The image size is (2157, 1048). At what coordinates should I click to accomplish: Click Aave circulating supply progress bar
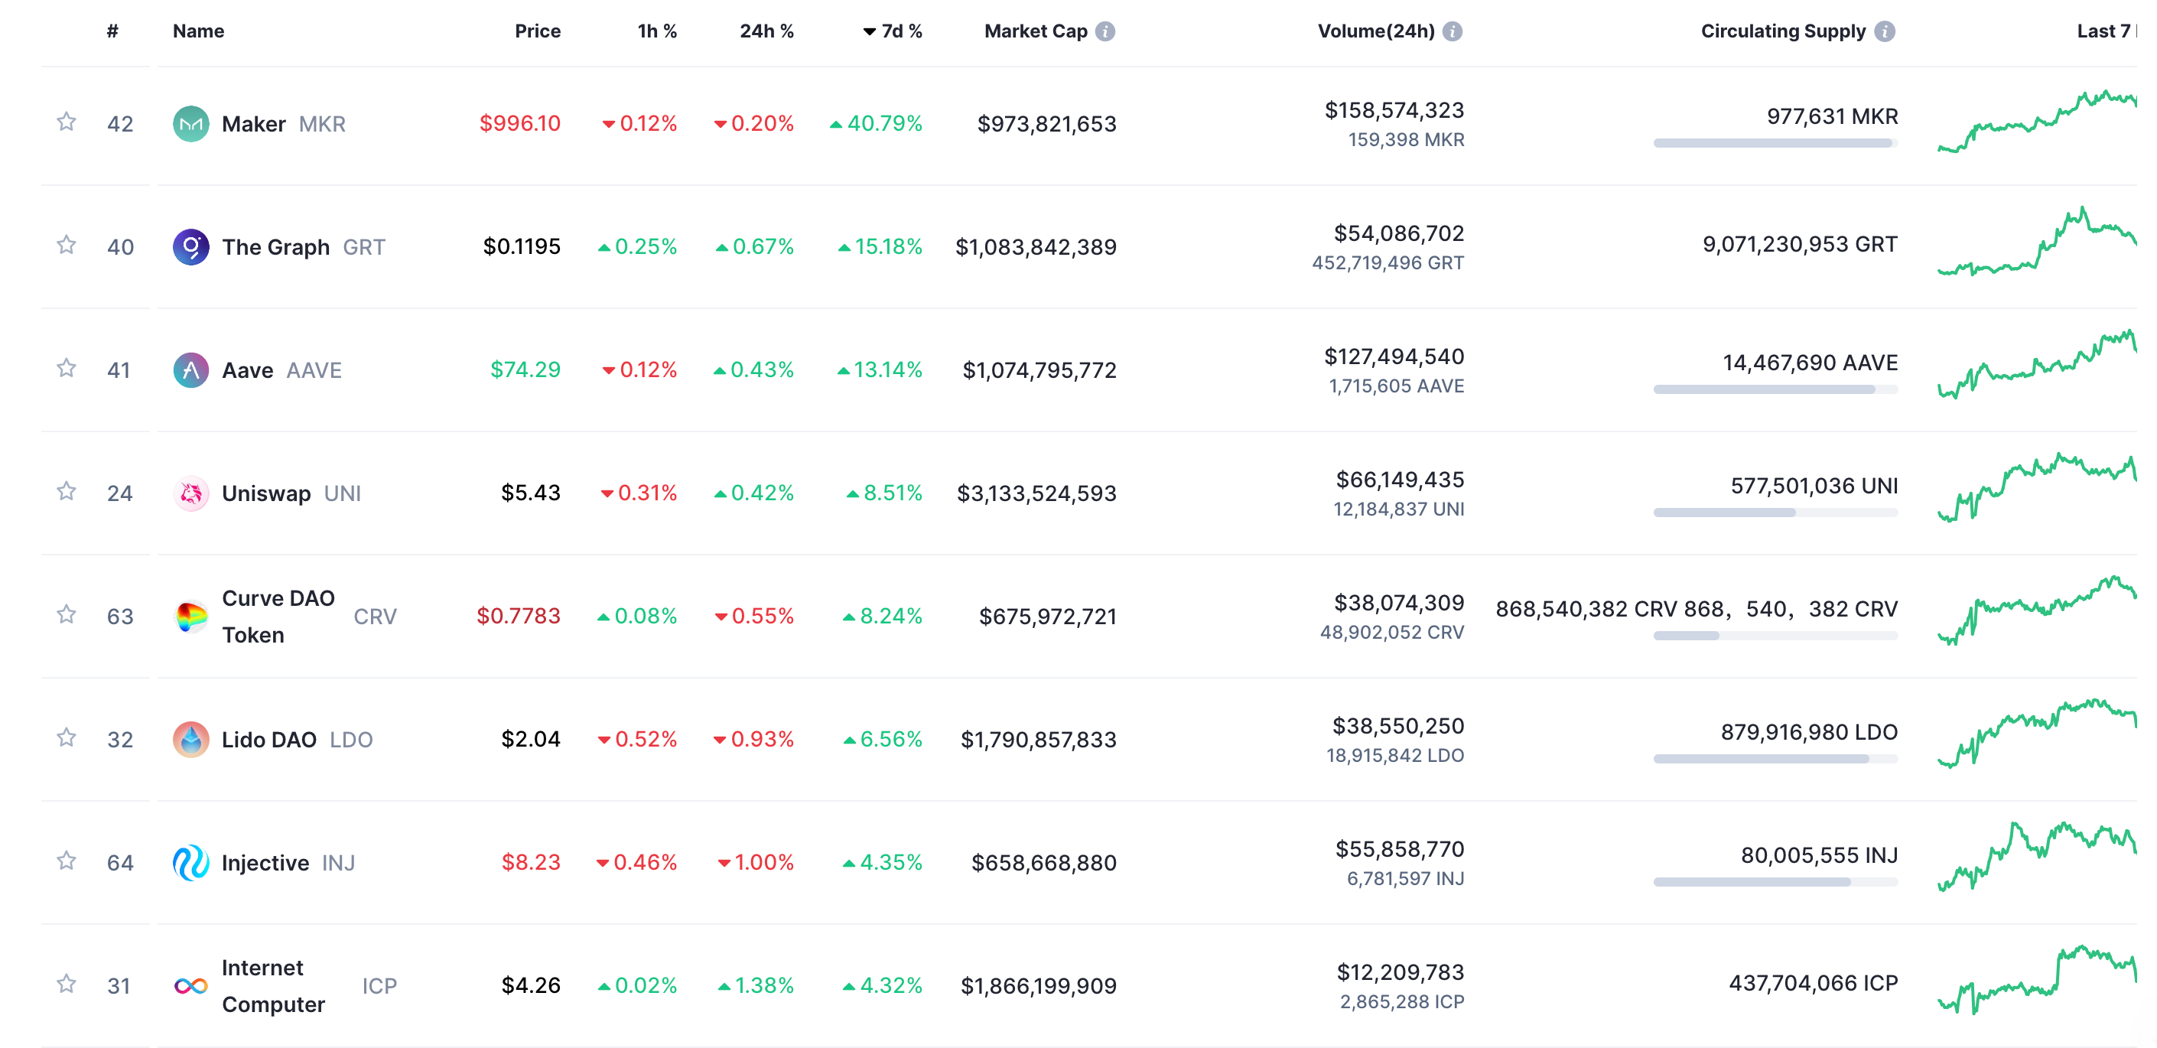pyautogui.click(x=1775, y=389)
